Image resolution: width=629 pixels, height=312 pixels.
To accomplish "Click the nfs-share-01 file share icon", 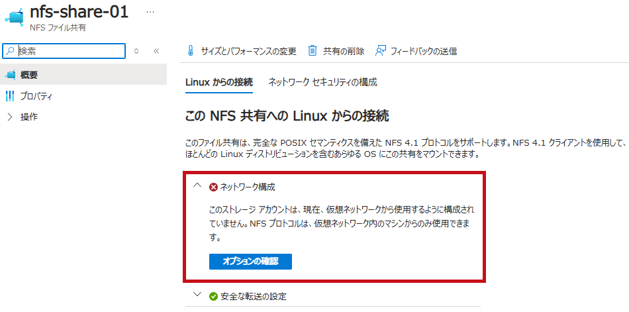I will (x=14, y=17).
